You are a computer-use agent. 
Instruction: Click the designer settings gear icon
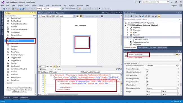coord(102,16)
